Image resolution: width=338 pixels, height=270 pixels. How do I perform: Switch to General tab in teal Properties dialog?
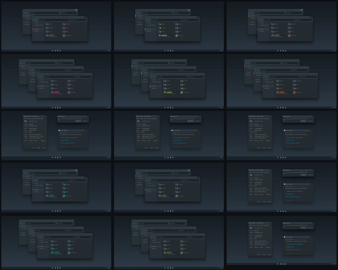click(x=251, y=172)
